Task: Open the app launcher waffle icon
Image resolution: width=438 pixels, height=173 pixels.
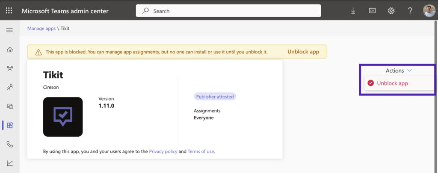Action: tap(9, 11)
